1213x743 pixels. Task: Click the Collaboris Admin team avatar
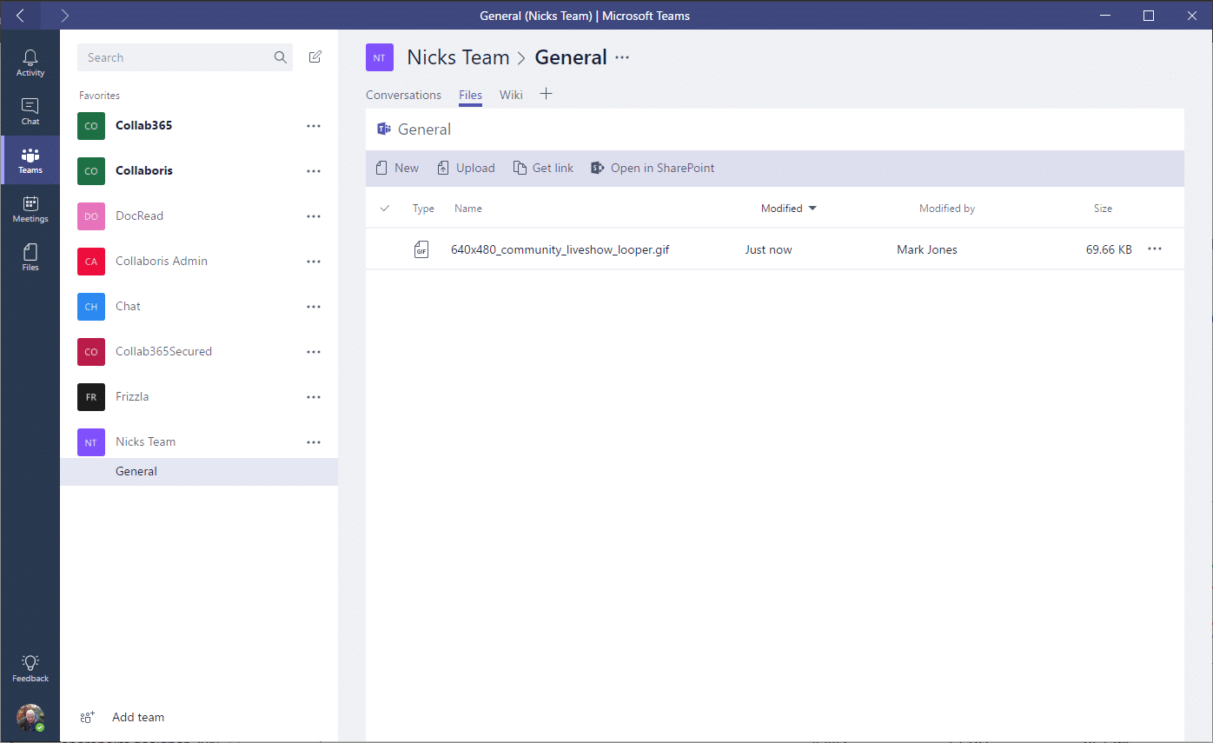click(x=91, y=262)
